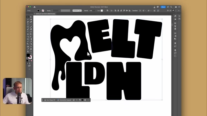Click vertical align bottom icon
The width and height of the screenshot is (207, 116).
point(130,11)
